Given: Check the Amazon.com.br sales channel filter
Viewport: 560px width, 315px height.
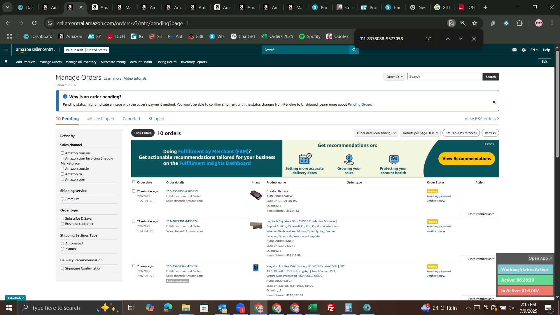Looking at the screenshot, I should click(x=62, y=169).
